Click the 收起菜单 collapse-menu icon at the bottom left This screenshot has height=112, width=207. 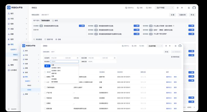pos(9,109)
